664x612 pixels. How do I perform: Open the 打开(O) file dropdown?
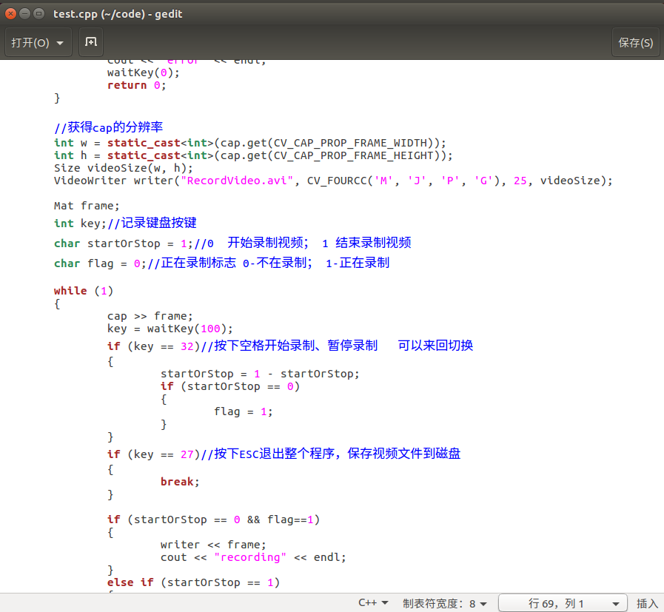[38, 42]
